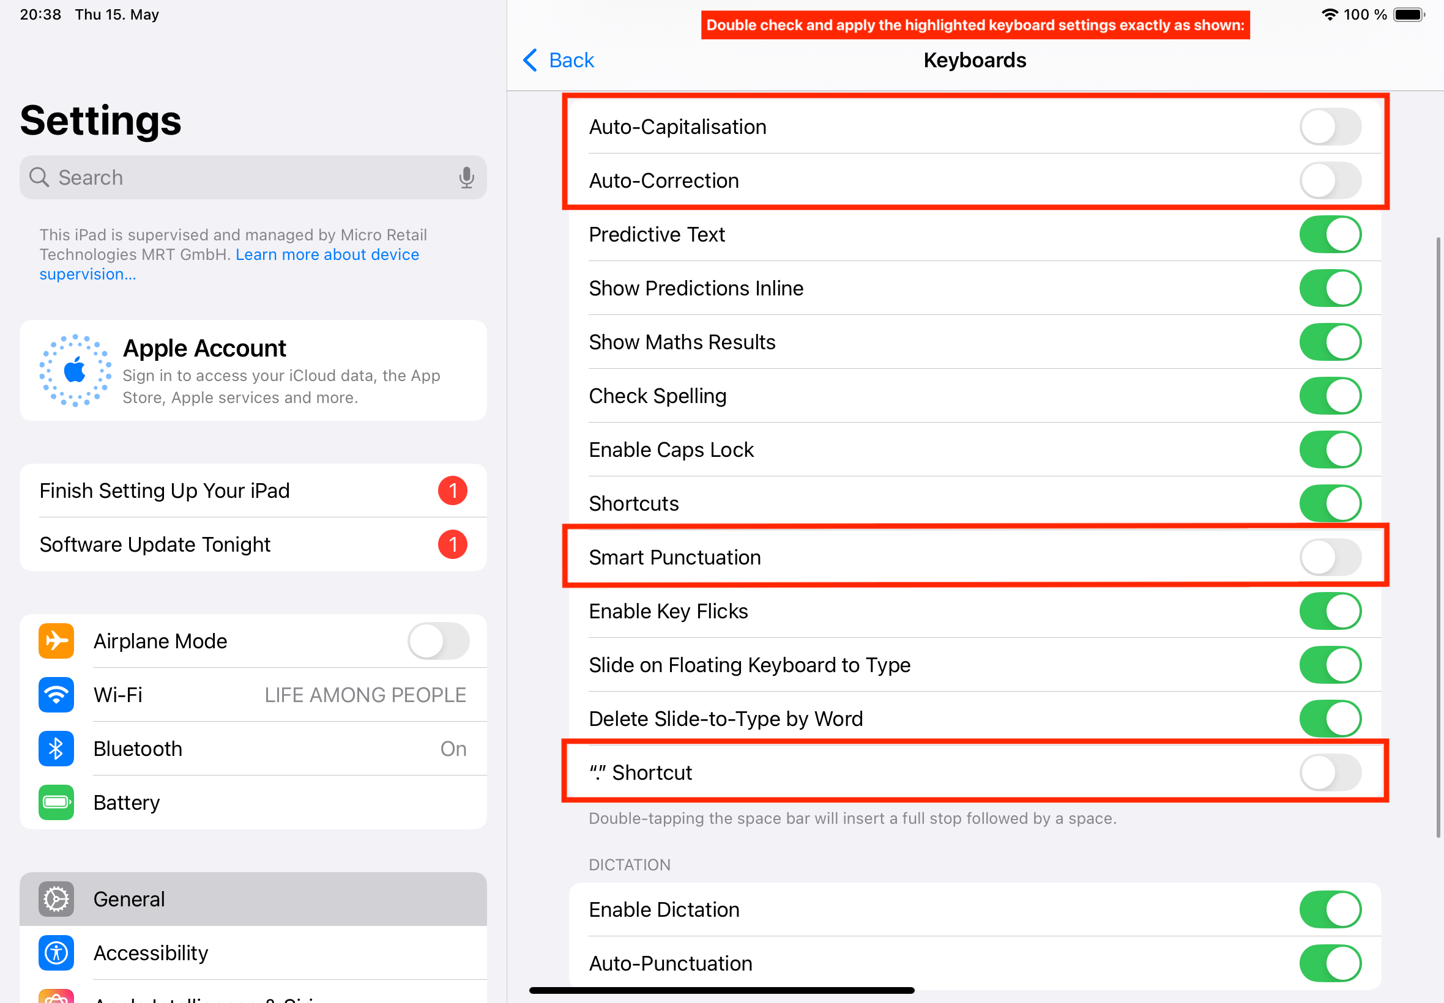Enable Auto-Capitalisation
The height and width of the screenshot is (1003, 1444).
click(1330, 127)
